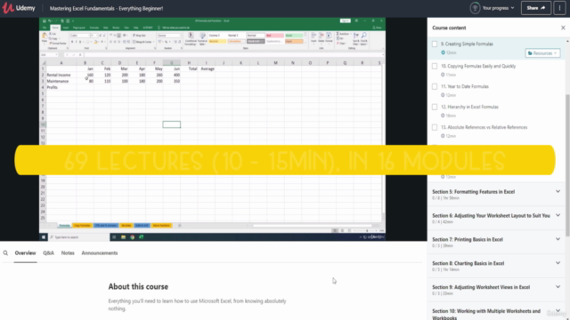The height and width of the screenshot is (320, 570).
Task: Apply the Good cell style swatch
Action: [x=294, y=36]
